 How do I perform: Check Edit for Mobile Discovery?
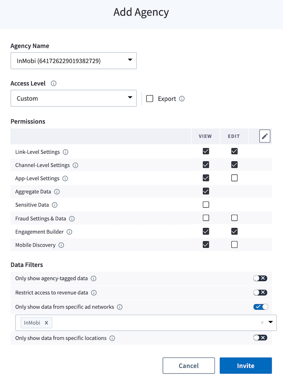point(235,245)
